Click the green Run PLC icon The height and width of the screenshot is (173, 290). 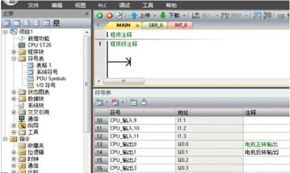coord(100,16)
